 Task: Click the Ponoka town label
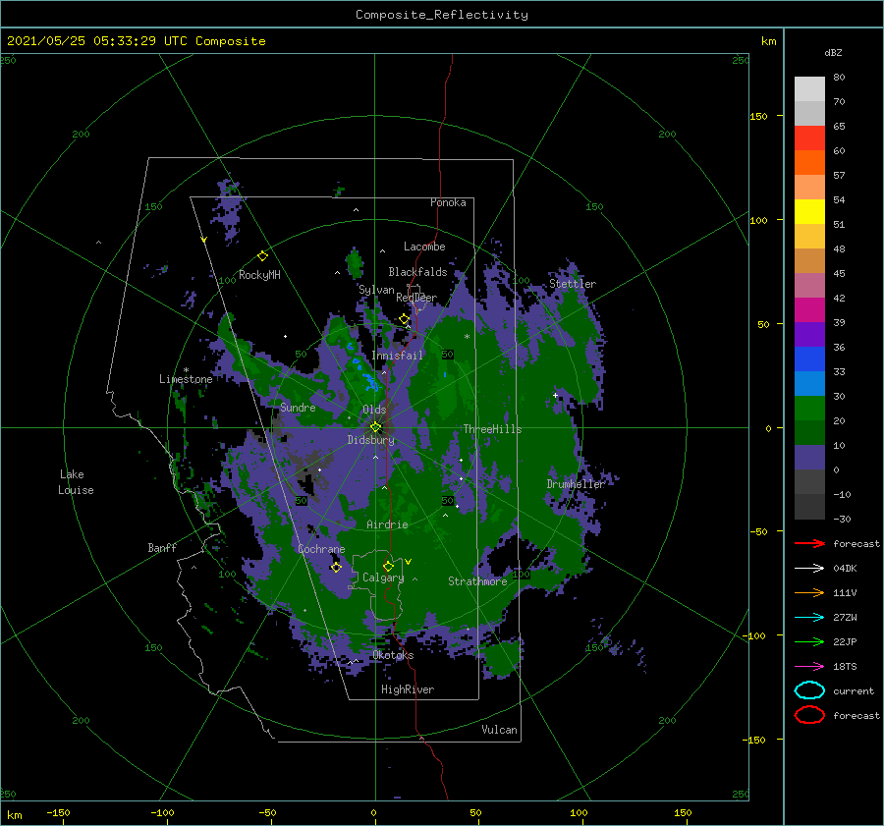(x=448, y=202)
